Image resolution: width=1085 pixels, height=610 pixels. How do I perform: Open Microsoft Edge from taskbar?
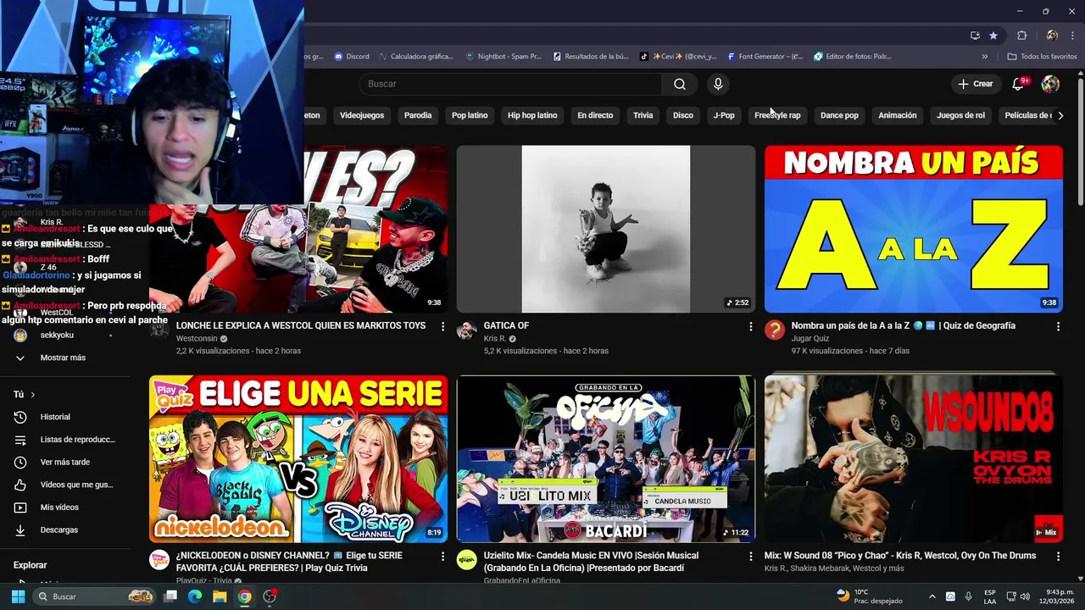coord(195,596)
